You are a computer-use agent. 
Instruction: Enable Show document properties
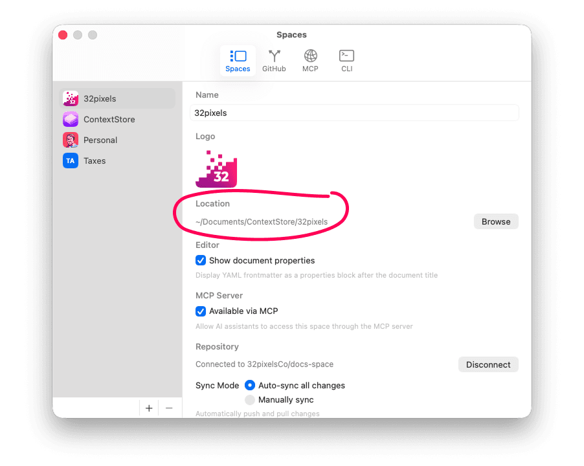(201, 260)
